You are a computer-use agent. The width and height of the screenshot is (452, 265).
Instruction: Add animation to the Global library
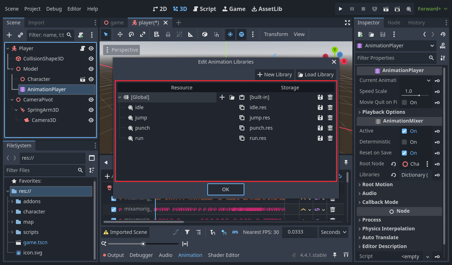[x=222, y=97]
